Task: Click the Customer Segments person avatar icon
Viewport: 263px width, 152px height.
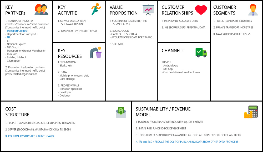Action: [x=253, y=10]
